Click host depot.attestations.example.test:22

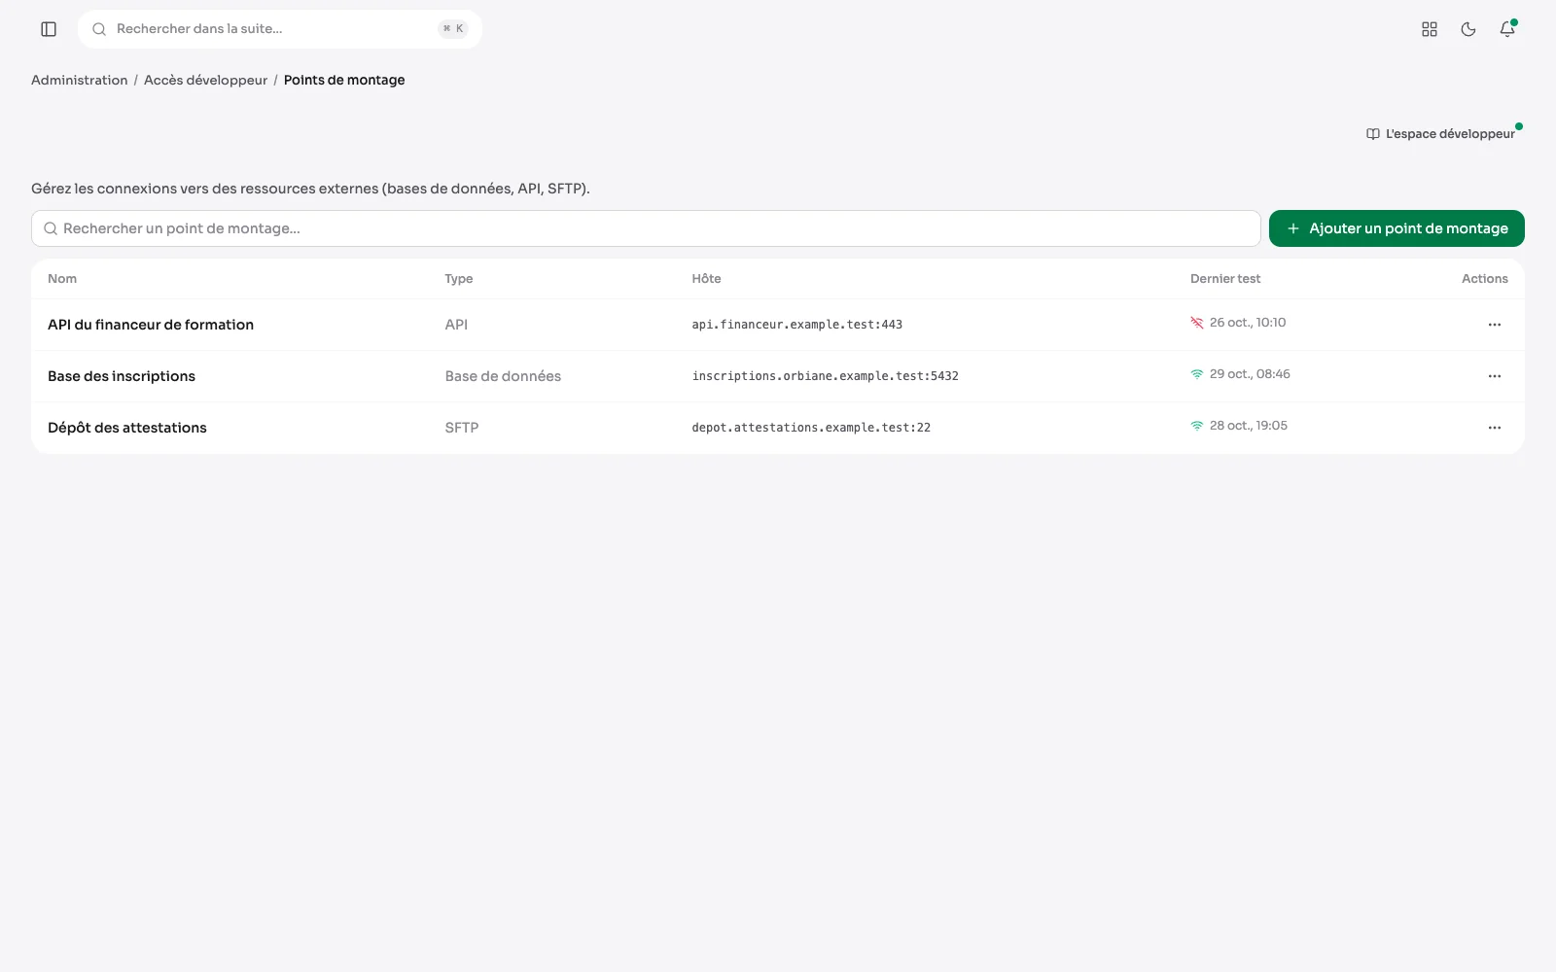click(x=811, y=428)
